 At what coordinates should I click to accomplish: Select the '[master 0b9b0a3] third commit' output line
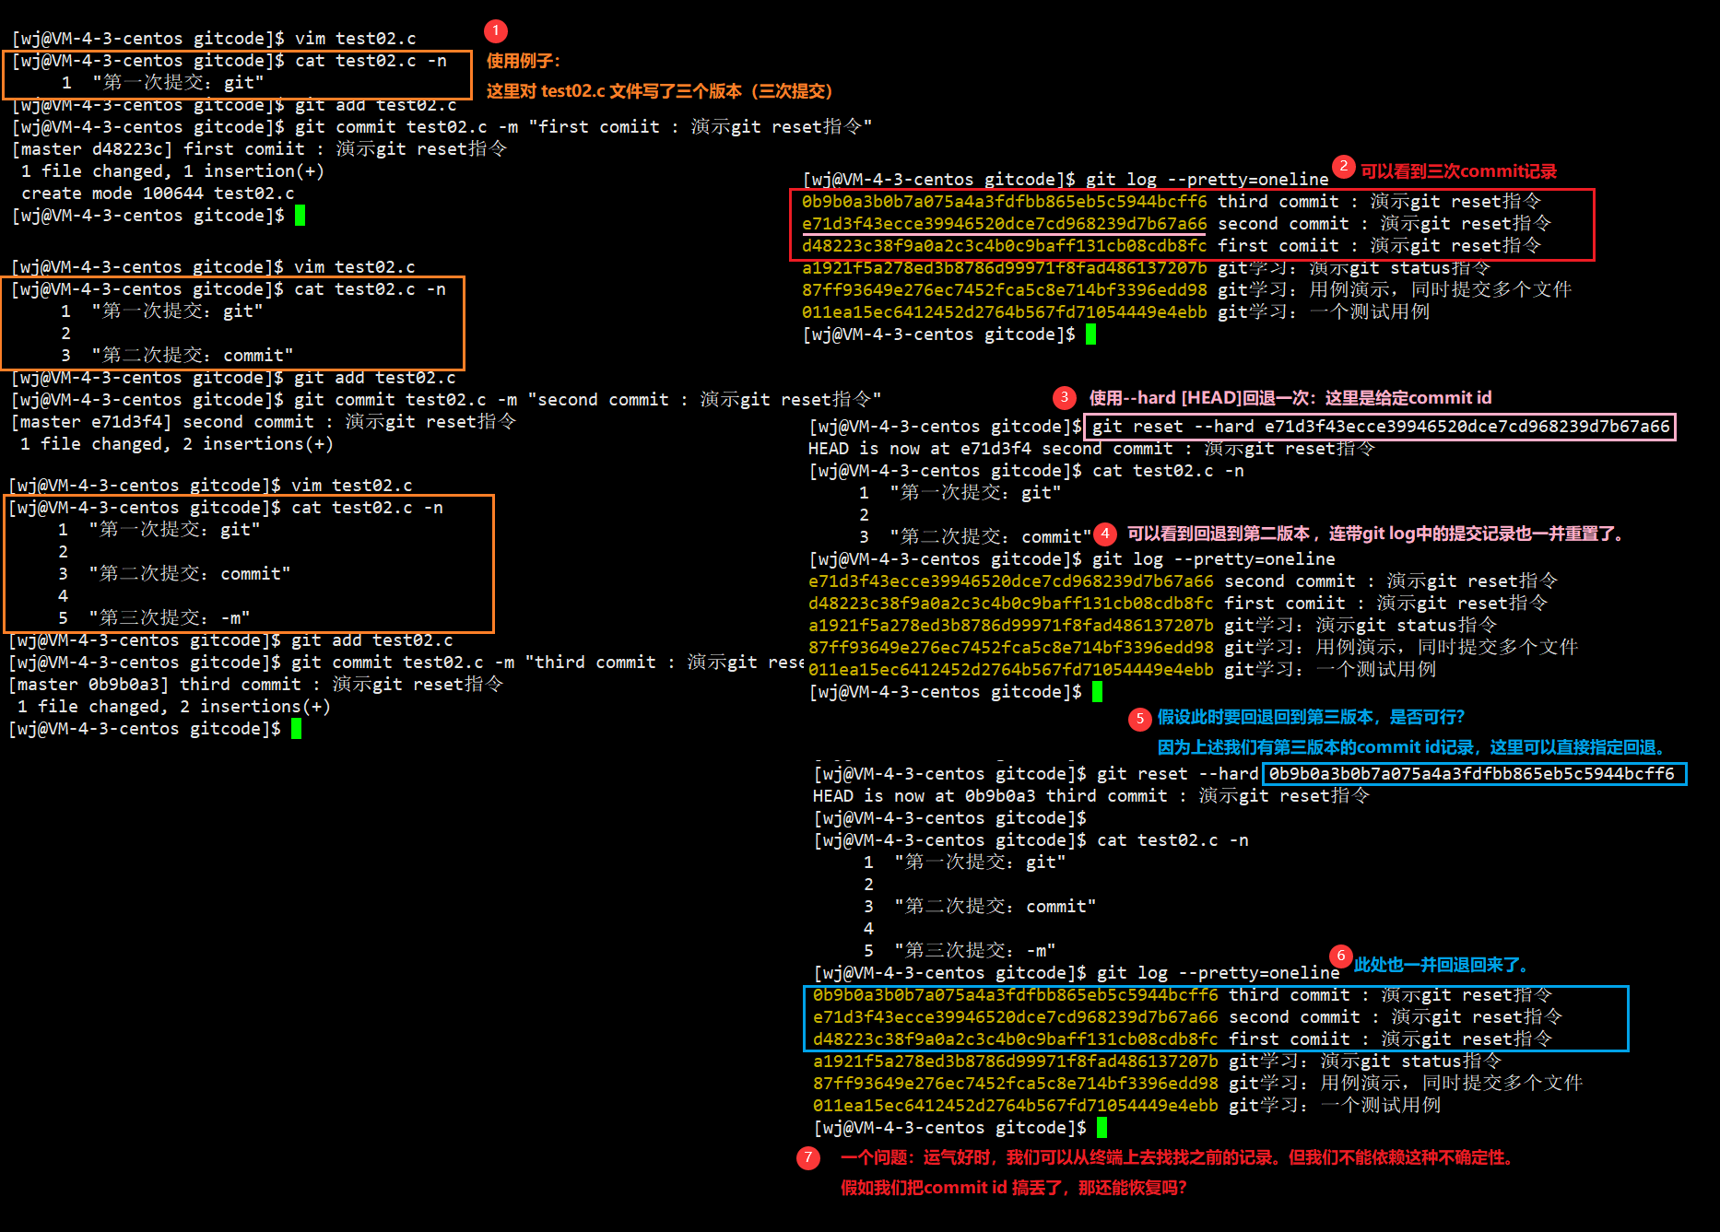click(x=256, y=684)
